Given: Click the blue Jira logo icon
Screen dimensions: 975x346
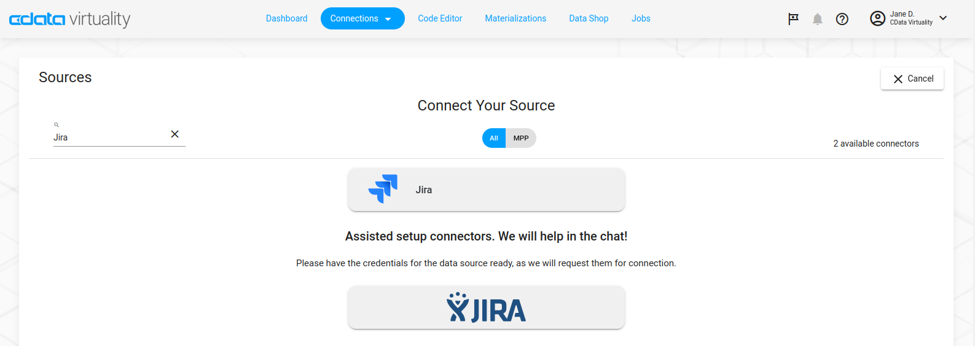Looking at the screenshot, I should [x=383, y=189].
